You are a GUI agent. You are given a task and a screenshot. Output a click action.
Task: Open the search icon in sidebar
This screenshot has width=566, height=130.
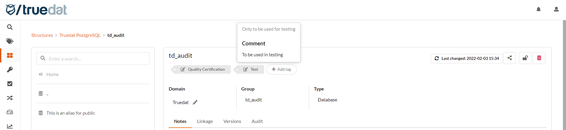pos(10,27)
